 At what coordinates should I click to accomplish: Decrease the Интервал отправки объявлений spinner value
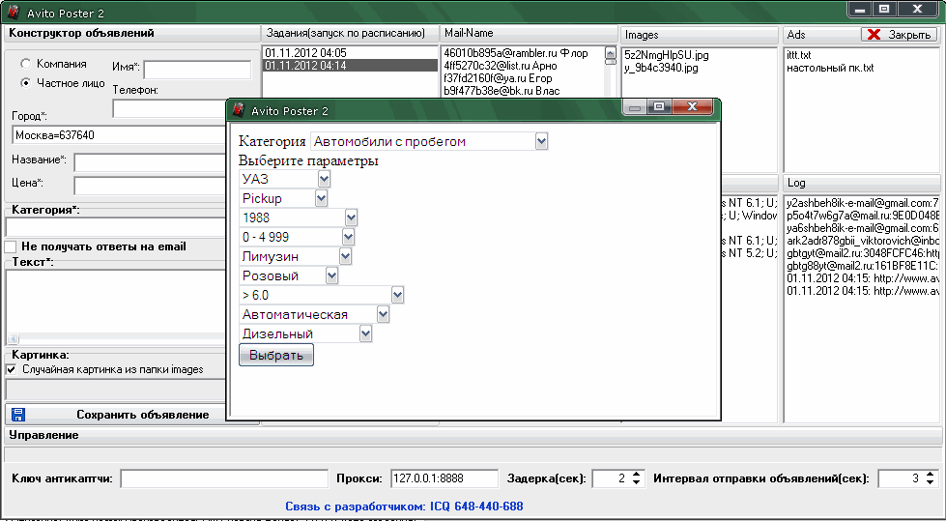(930, 482)
